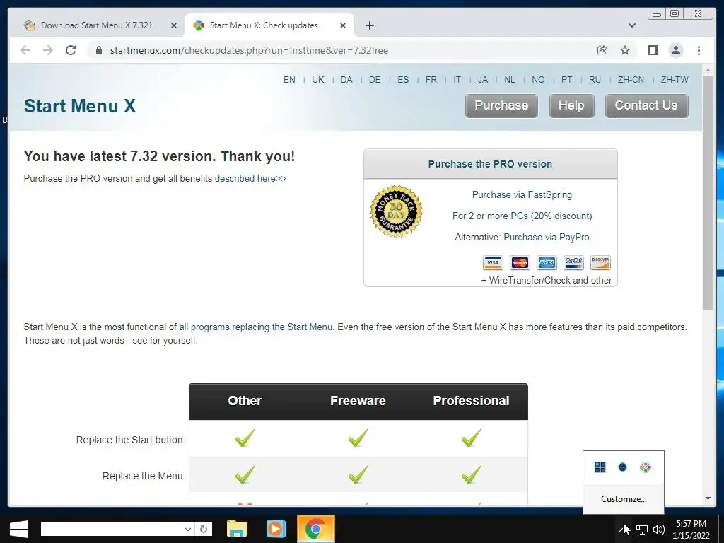Screen dimensions: 724x543
Task: Open File Explorer from taskbar
Action: click(x=237, y=529)
